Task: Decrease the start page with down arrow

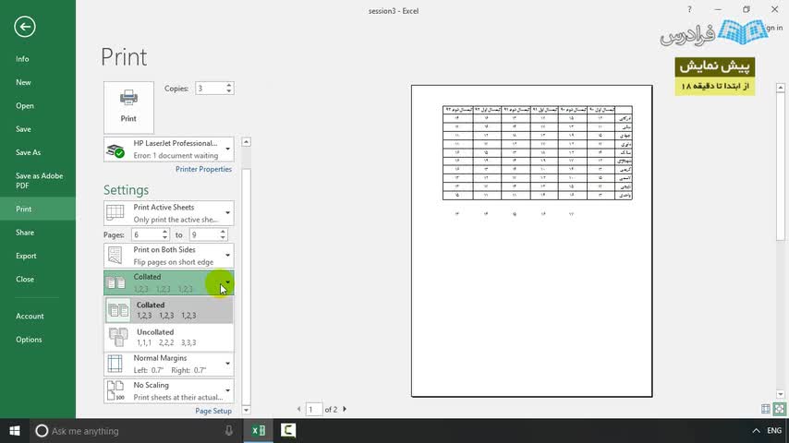Action: click(165, 238)
